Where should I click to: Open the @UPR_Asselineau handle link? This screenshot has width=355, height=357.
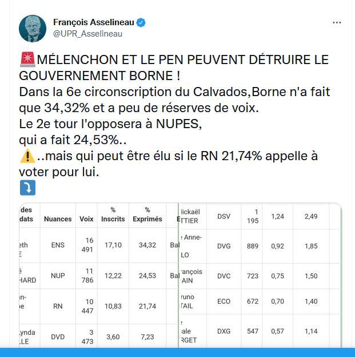point(87,34)
